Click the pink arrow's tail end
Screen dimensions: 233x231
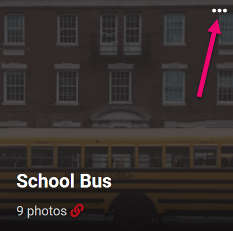click(x=199, y=95)
